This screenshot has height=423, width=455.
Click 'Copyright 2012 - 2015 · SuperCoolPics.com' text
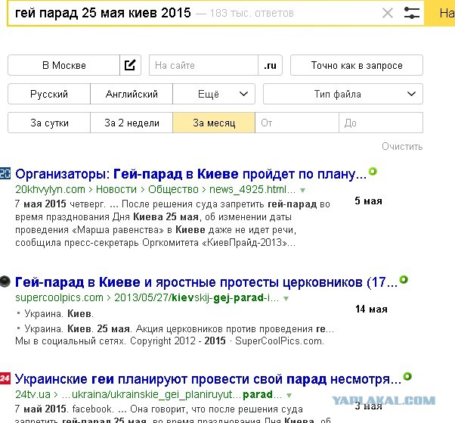[x=227, y=341]
